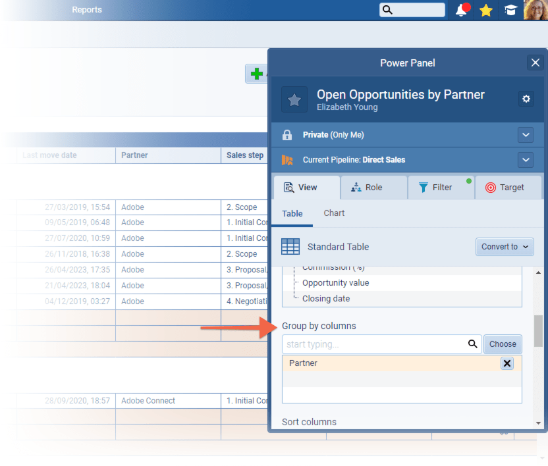Click the user profile avatar
The image size is (548, 466).
coord(534,10)
